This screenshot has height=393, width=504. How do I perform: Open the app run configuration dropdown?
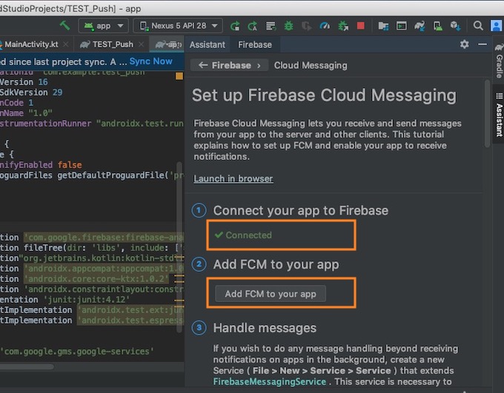(104, 26)
